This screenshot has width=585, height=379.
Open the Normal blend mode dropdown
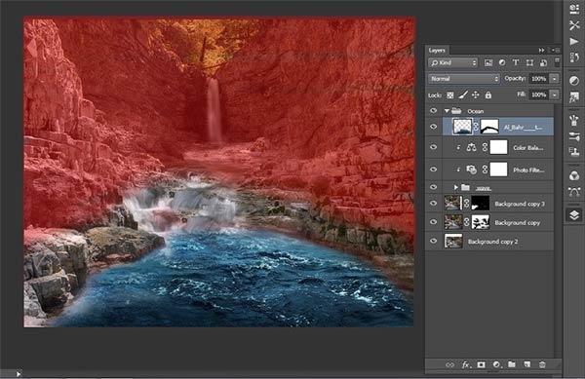coord(463,79)
